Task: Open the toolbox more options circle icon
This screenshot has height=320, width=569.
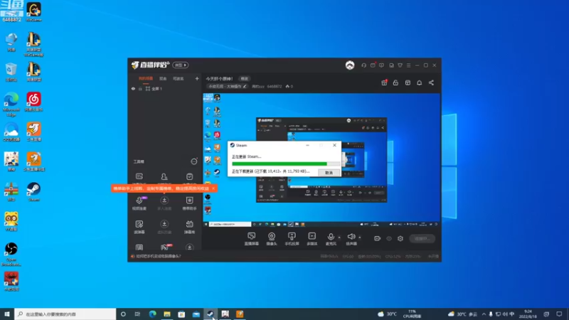Action: coord(194,161)
